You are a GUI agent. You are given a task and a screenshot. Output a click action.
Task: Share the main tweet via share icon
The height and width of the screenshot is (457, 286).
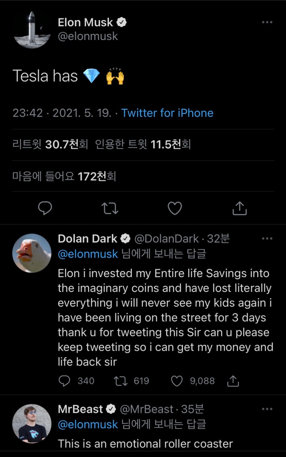(x=240, y=208)
